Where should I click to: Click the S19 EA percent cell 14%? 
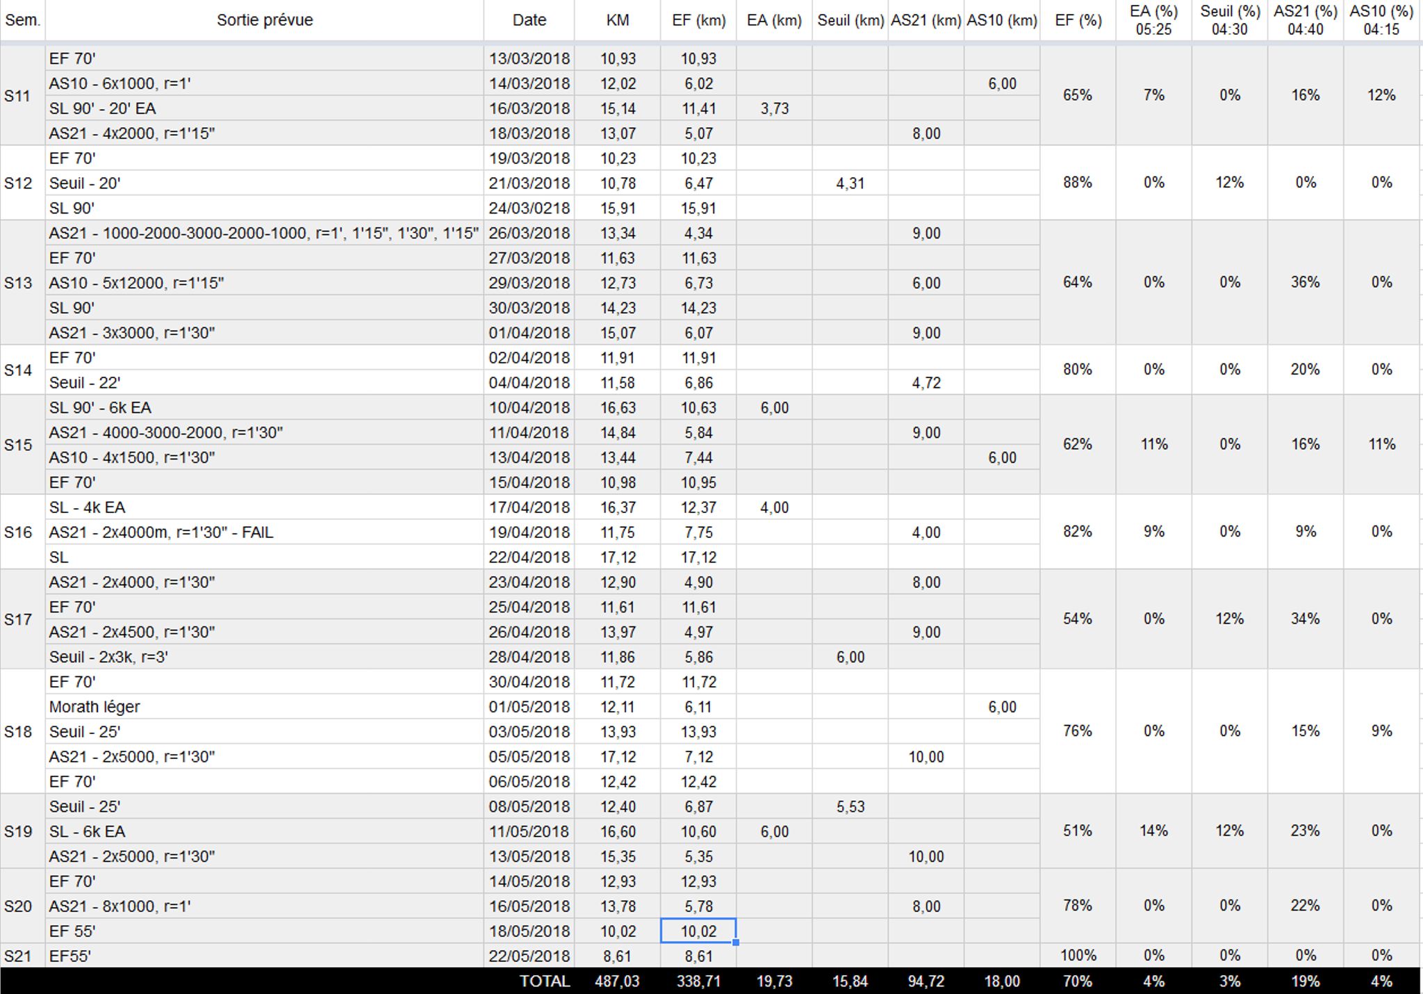1153,831
